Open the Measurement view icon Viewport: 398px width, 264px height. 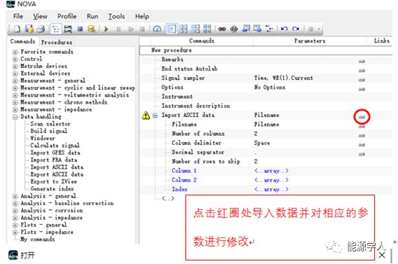80,29
